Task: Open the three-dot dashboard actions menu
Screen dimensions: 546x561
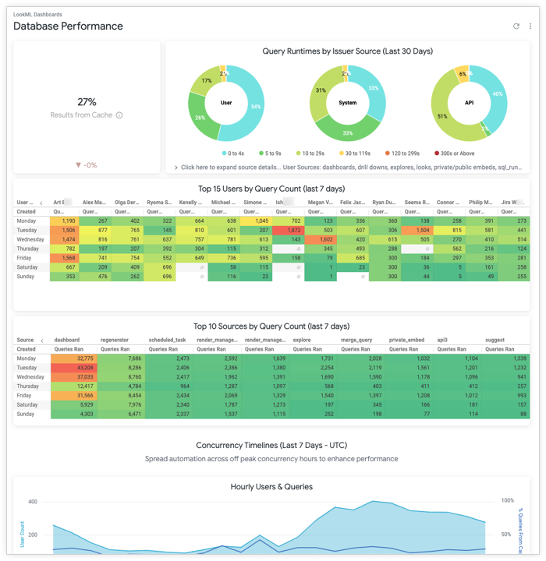Action: coord(530,26)
